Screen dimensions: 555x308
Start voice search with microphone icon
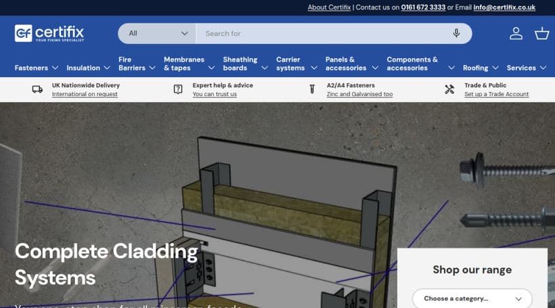456,33
